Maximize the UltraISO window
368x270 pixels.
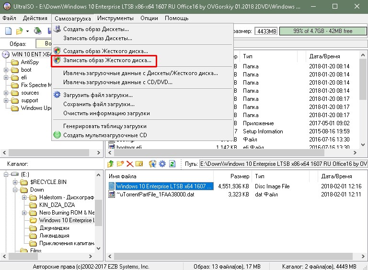[335, 6]
